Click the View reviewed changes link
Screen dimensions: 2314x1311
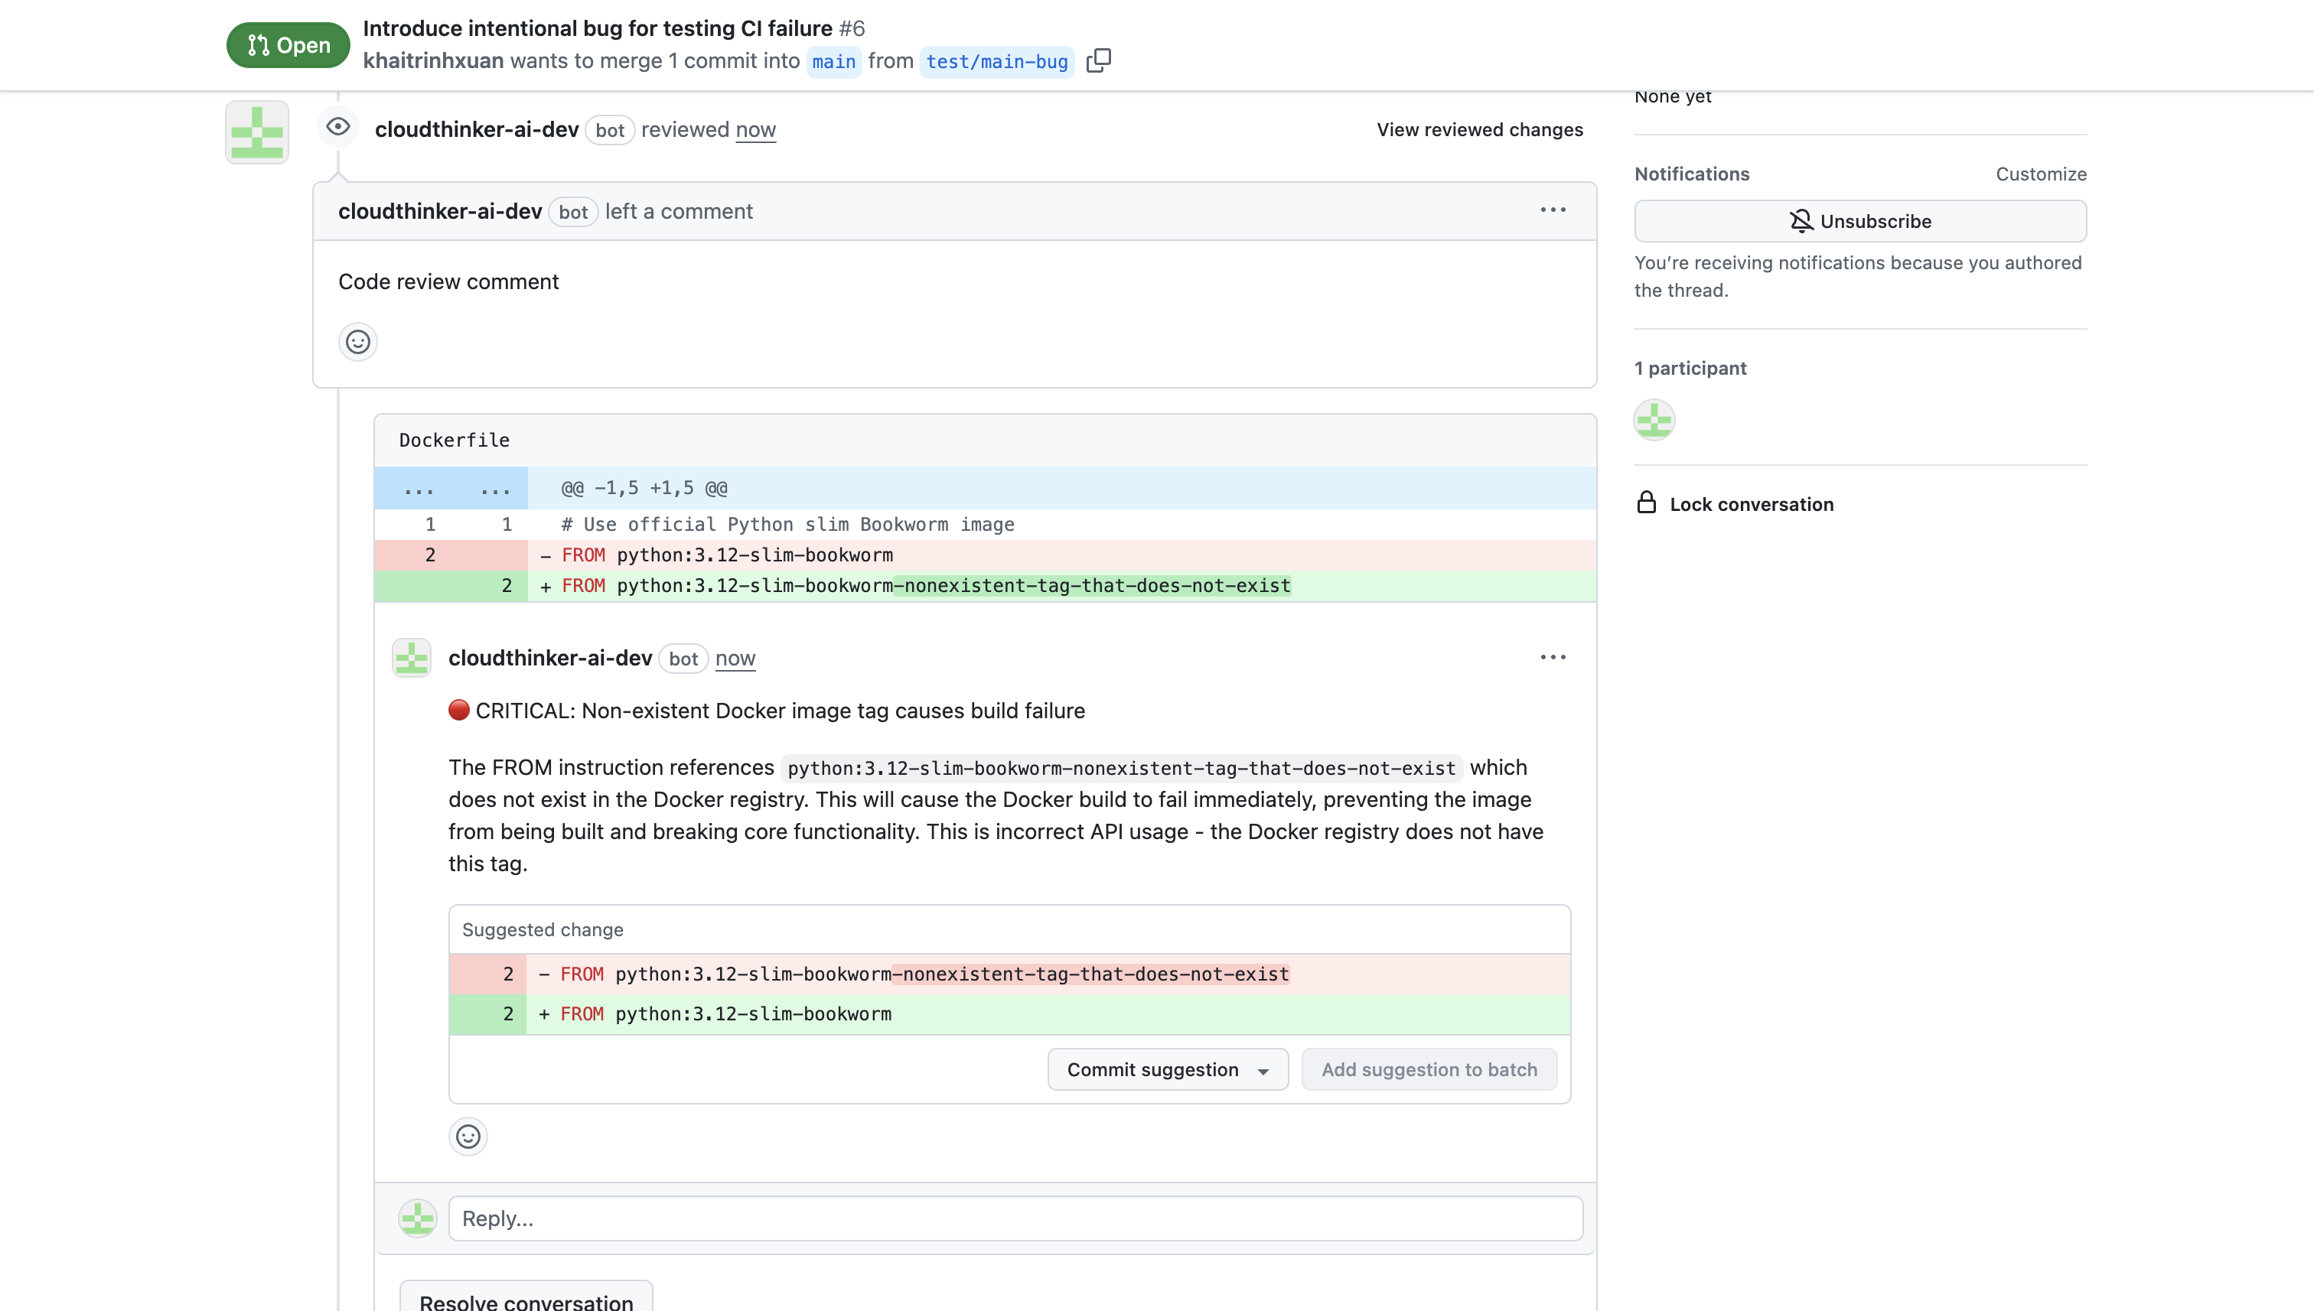coord(1478,128)
